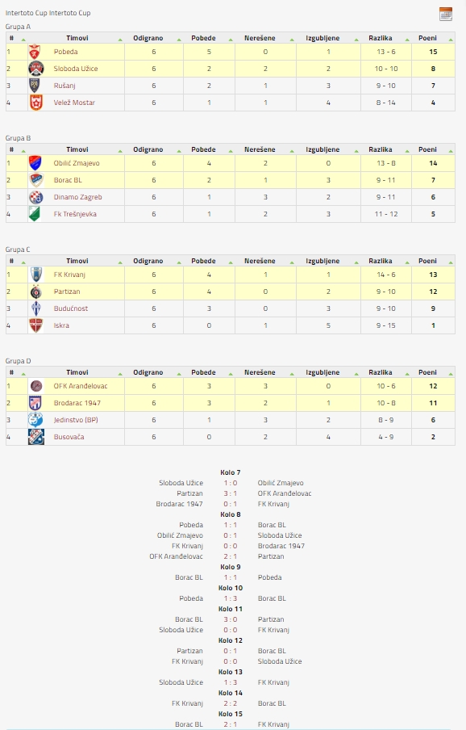This screenshot has height=730, width=466.
Task: Click the Dinamo Zagreb club crest
Action: [35, 197]
